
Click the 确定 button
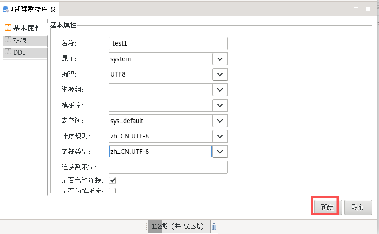[328, 207]
